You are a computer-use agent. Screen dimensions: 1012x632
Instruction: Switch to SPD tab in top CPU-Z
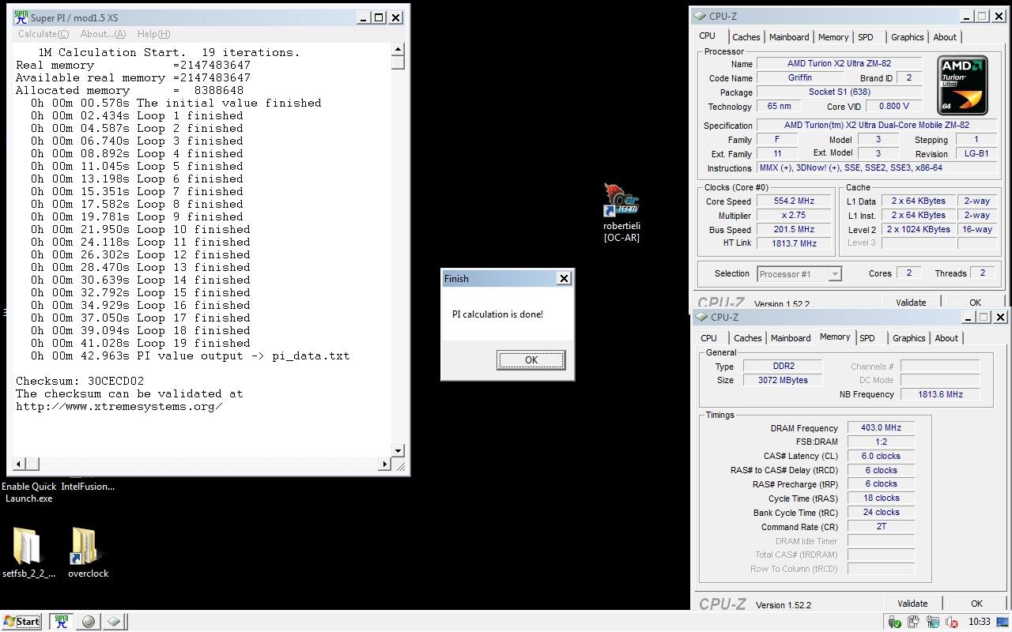[866, 37]
